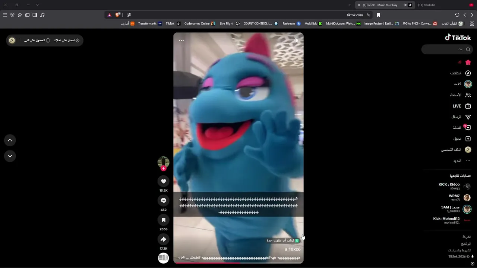Open the Codenames Online bookmark

200,23
